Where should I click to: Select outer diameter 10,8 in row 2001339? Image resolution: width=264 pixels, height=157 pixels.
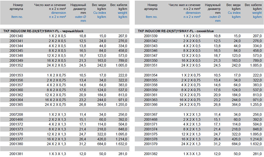(217, 36)
